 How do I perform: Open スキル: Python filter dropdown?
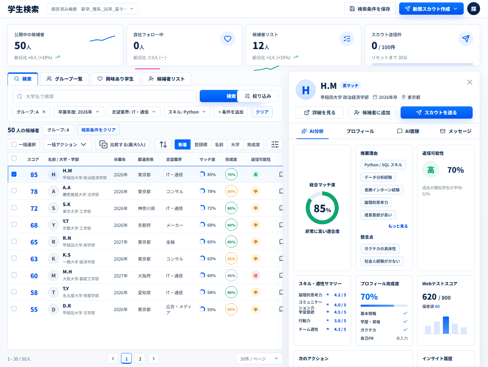(187, 112)
